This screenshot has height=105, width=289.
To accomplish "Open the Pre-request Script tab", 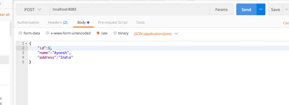I will click(113, 23).
